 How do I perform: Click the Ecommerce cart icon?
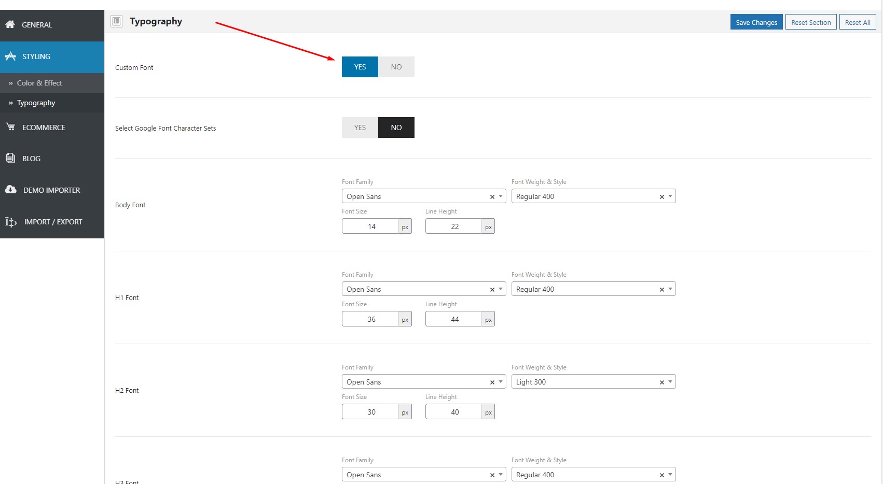[x=10, y=126]
